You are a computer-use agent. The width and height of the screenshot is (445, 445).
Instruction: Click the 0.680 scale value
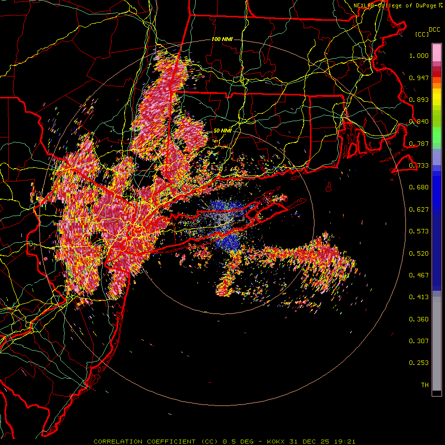click(x=419, y=187)
